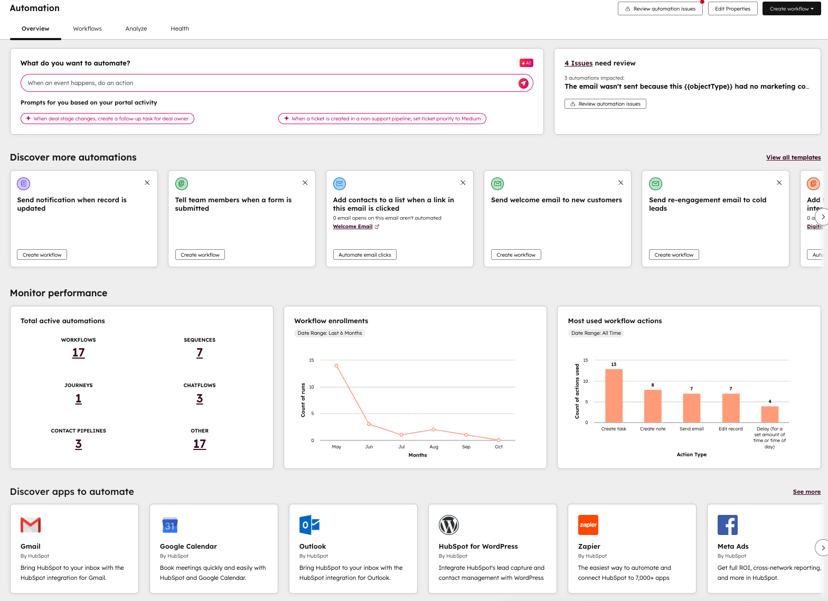The image size is (828, 601).
Task: Open external link icon beside Welcome Email
Action: (377, 227)
